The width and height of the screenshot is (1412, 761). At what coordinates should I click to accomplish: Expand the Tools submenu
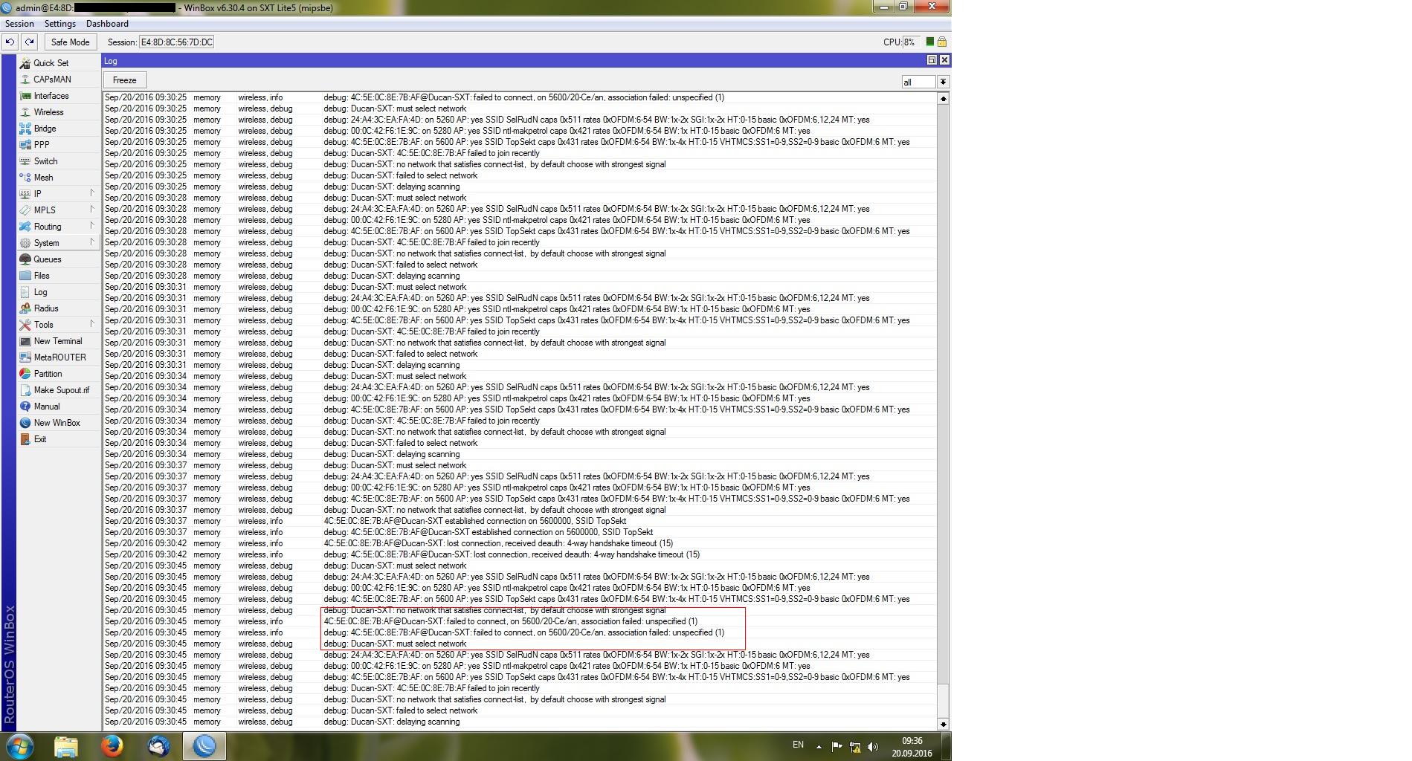pos(92,324)
